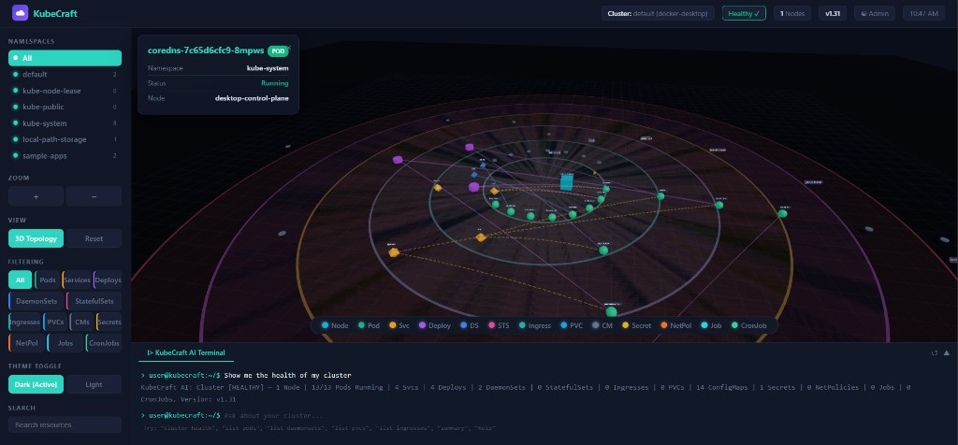
Task: Click the Running status value
Action: coord(275,83)
